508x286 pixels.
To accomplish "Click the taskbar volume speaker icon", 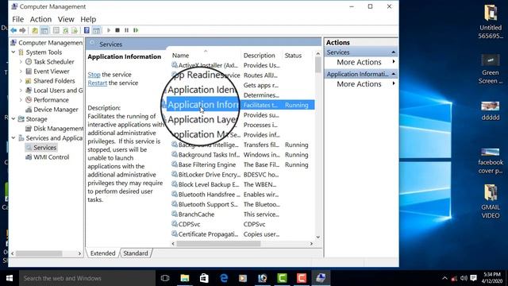I will 464,278.
